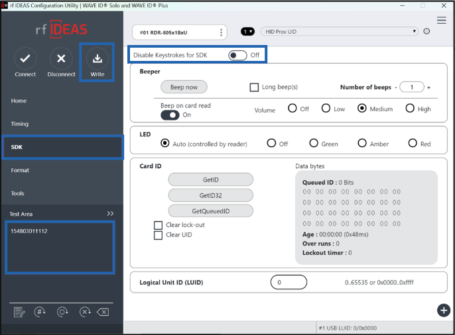Decrease number of beeps with minus
The height and width of the screenshot is (335, 455).
pyautogui.click(x=396, y=87)
